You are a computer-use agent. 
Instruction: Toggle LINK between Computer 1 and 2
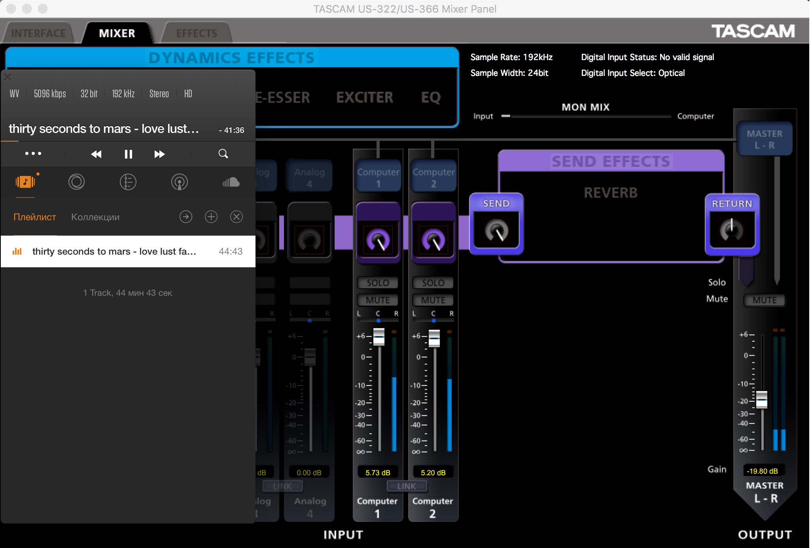(407, 486)
